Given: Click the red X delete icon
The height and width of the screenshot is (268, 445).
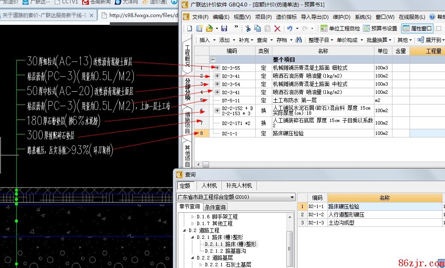Looking at the screenshot, I should coord(277,28).
